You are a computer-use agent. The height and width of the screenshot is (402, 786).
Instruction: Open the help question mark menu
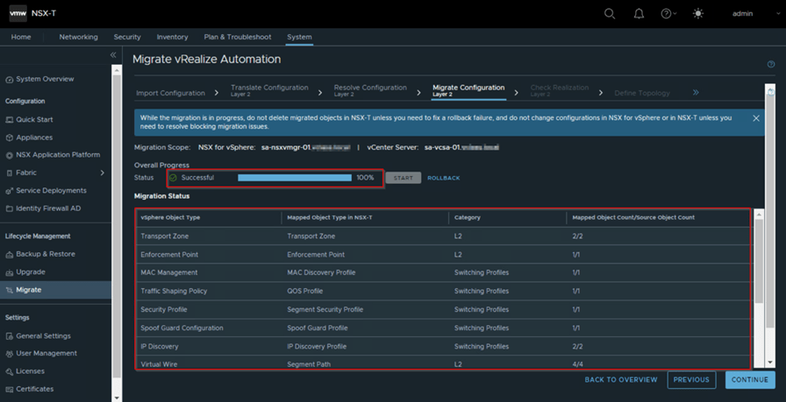[668, 14]
